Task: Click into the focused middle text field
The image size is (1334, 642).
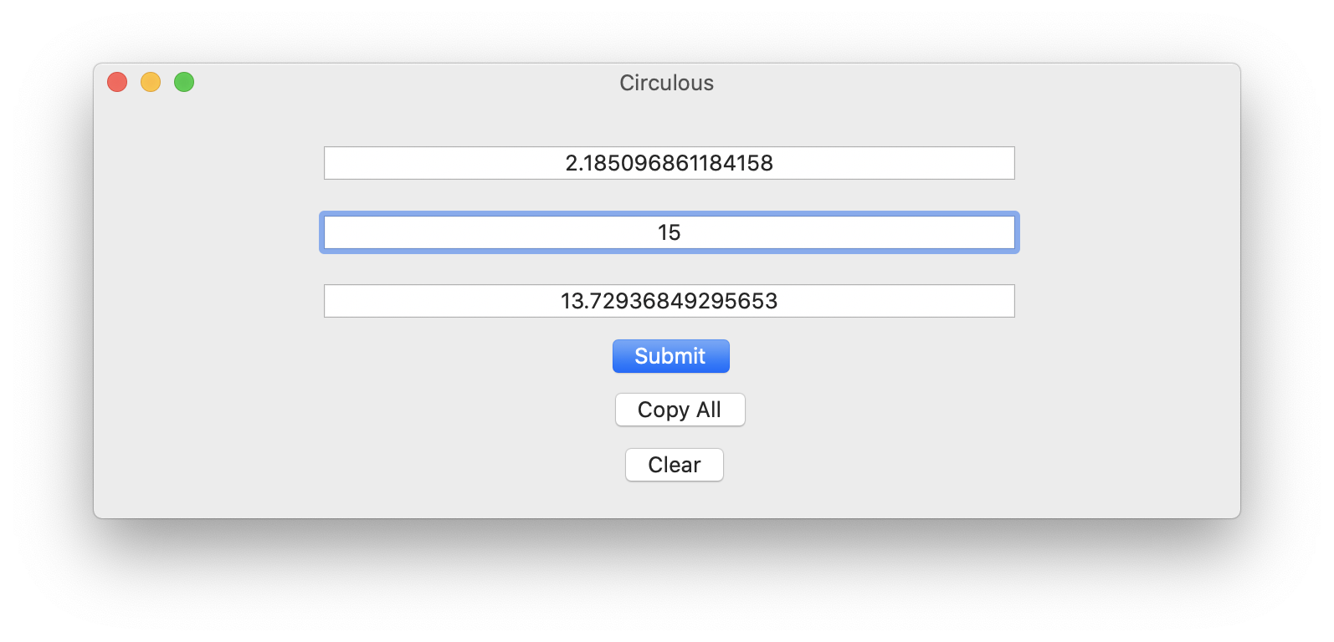Action: [x=669, y=232]
